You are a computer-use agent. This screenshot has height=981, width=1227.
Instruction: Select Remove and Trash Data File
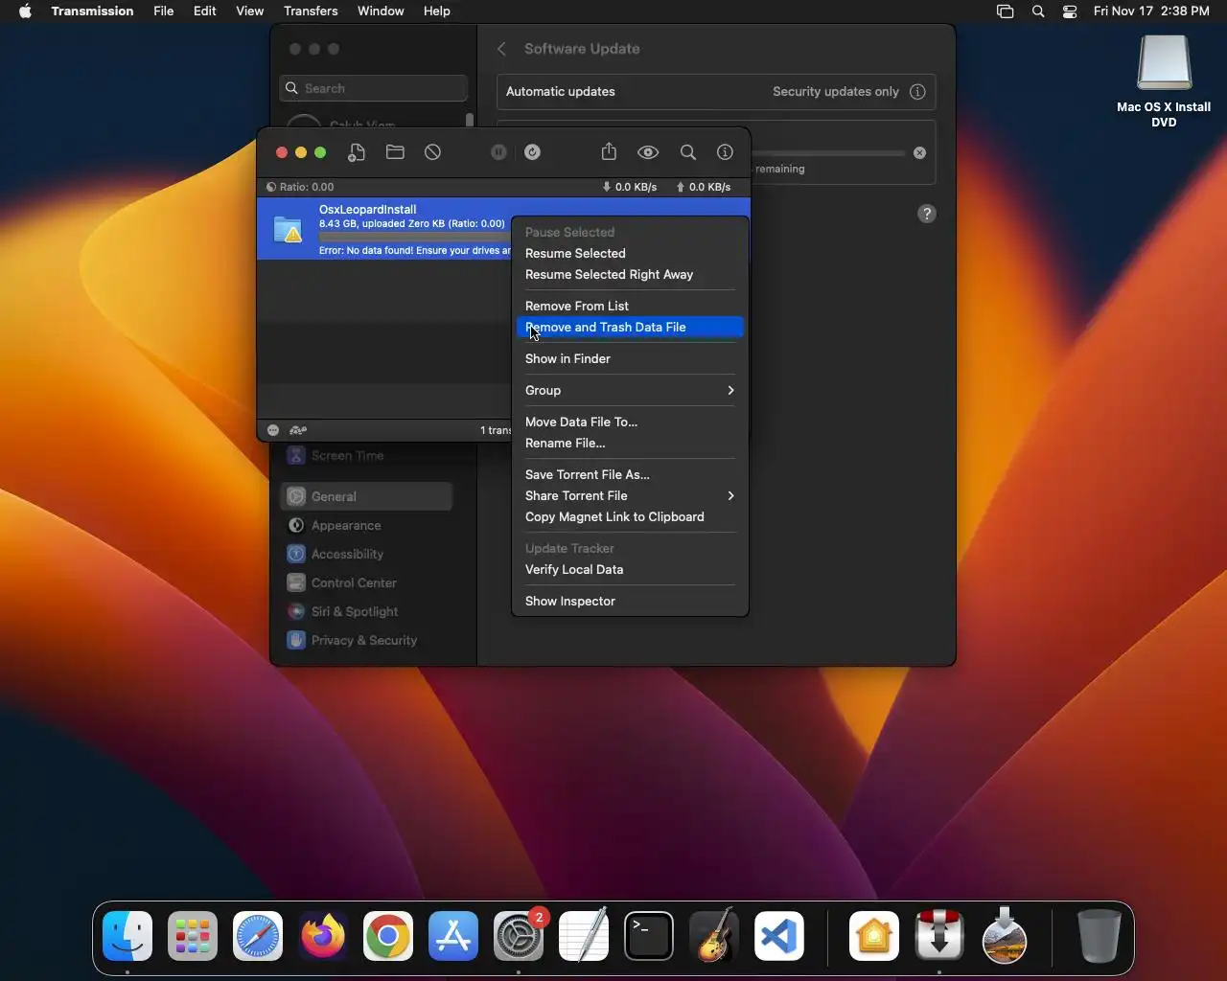pyautogui.click(x=630, y=327)
